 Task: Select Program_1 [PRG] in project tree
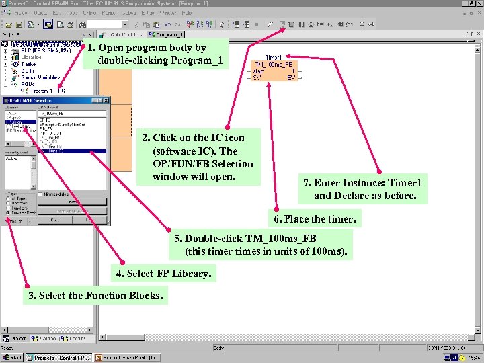click(48, 91)
